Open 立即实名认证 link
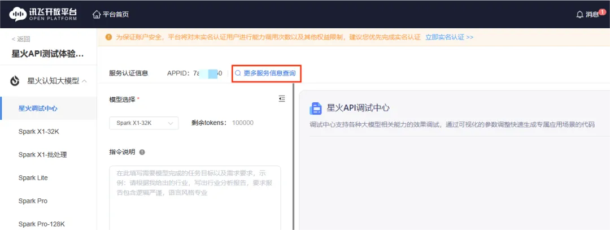Screen dimensions: 610x230 (x=449, y=37)
